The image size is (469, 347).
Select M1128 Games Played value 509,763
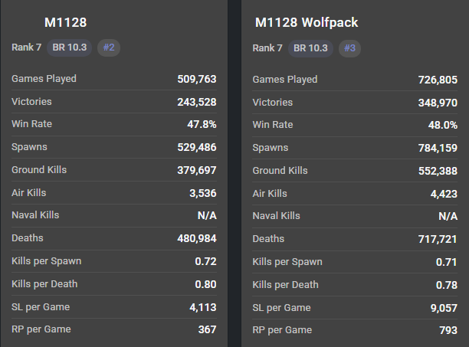197,79
